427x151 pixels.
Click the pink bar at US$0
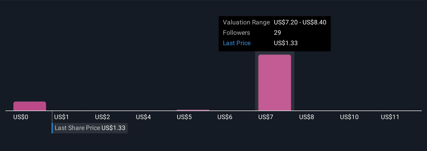coord(30,106)
